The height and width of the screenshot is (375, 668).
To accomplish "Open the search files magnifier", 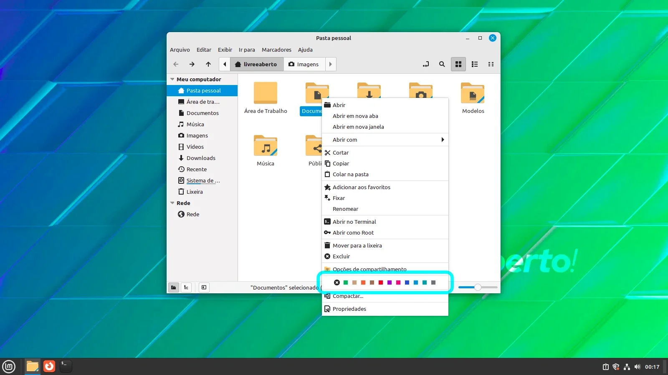I will [442, 64].
